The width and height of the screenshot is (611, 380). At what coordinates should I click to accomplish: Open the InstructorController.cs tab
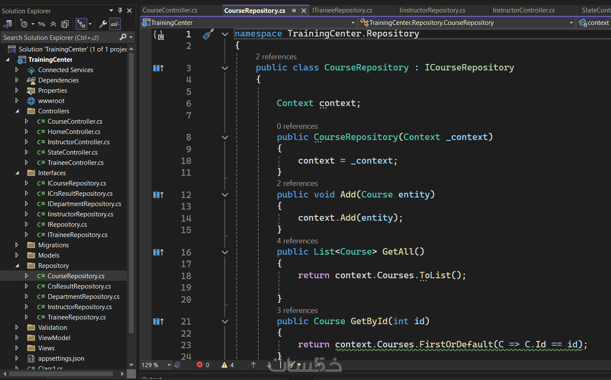(x=523, y=10)
